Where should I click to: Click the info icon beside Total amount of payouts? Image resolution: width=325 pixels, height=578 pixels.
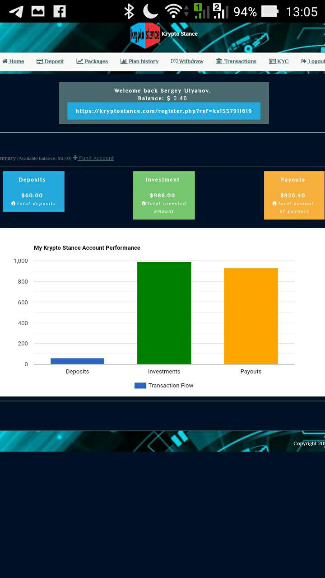tap(274, 204)
